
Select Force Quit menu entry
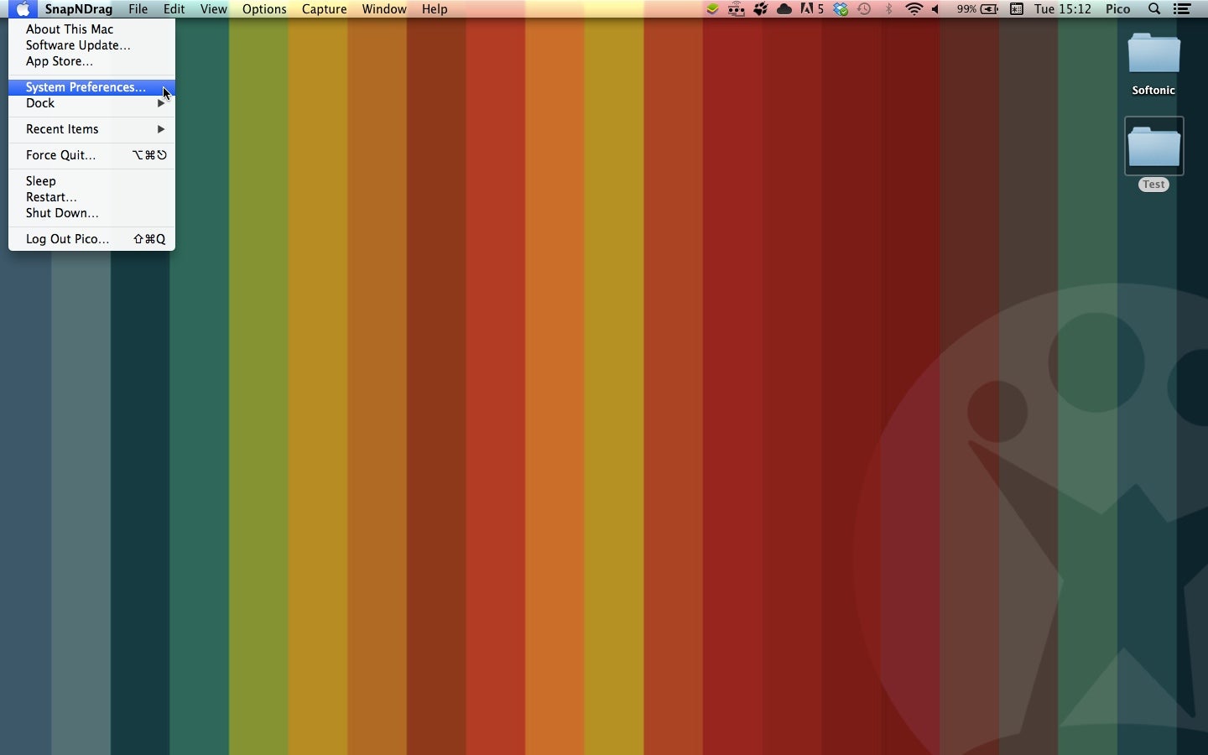61,155
